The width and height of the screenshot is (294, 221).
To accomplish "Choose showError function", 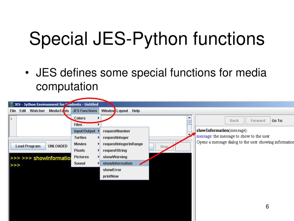I will point(125,170).
